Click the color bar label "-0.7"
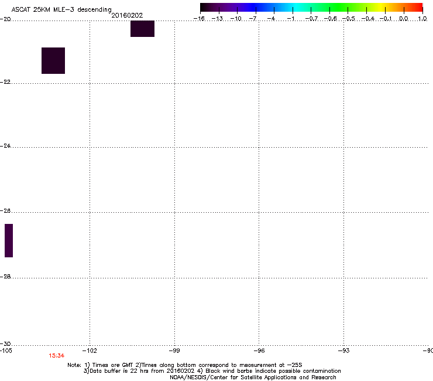This screenshot has height=381, width=433. pyautogui.click(x=311, y=19)
